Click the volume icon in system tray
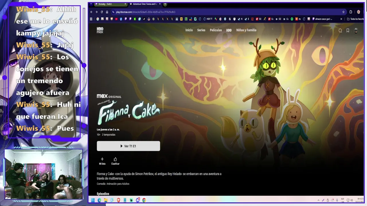The height and width of the screenshot is (206, 367). 352,200
